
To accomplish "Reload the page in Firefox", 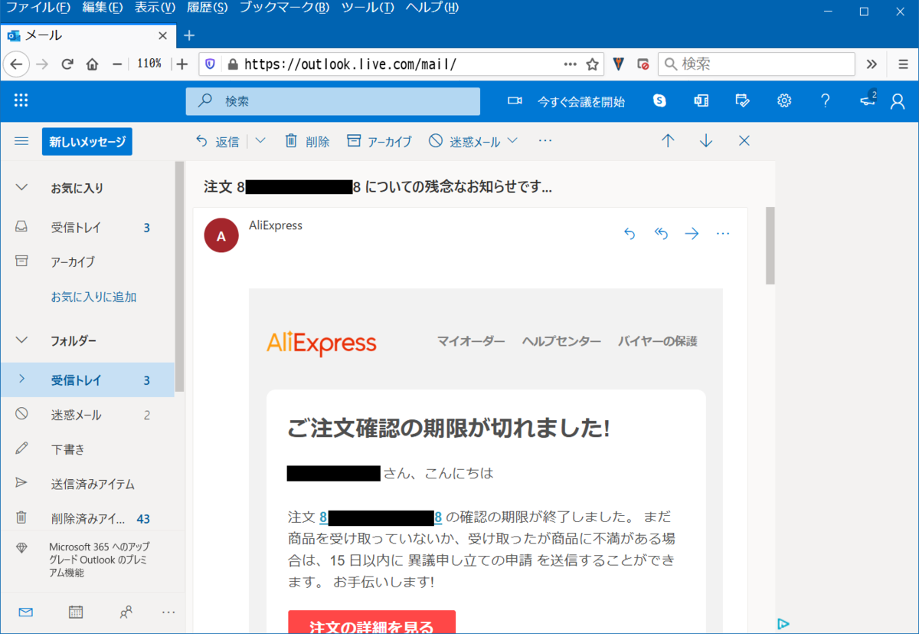I will [x=67, y=64].
